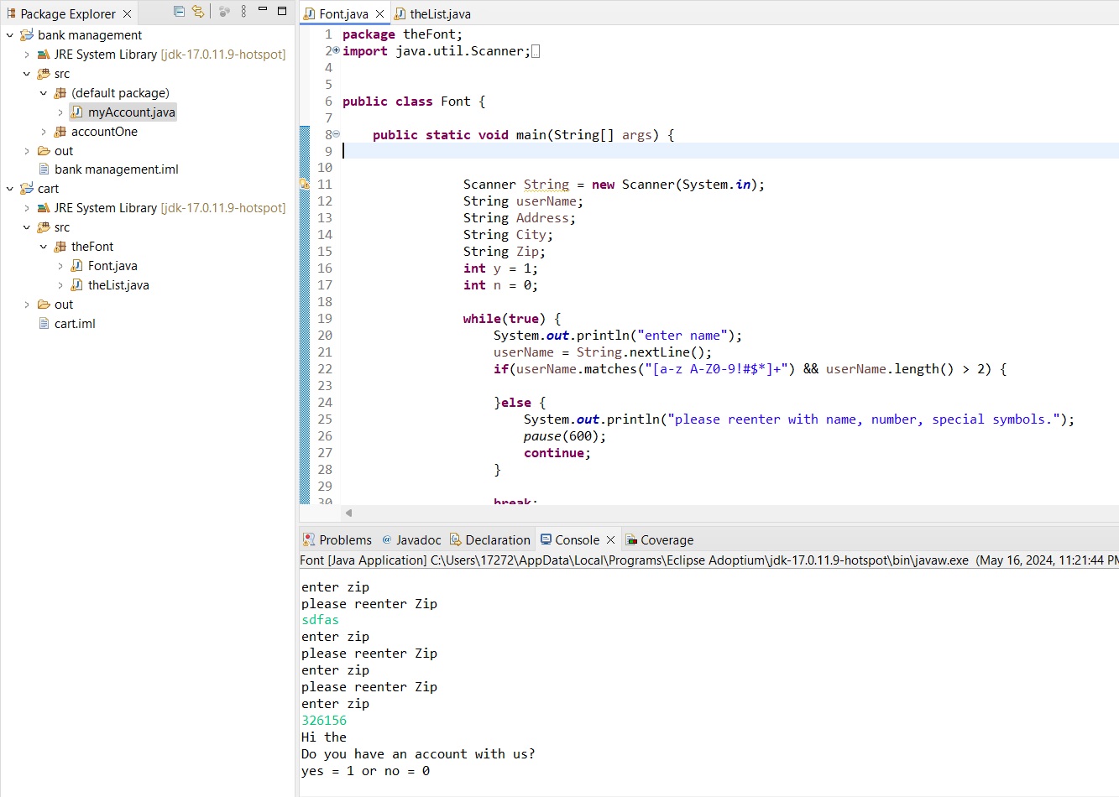This screenshot has width=1119, height=797.
Task: Expand the folded import block on line 2
Action: coord(337,50)
